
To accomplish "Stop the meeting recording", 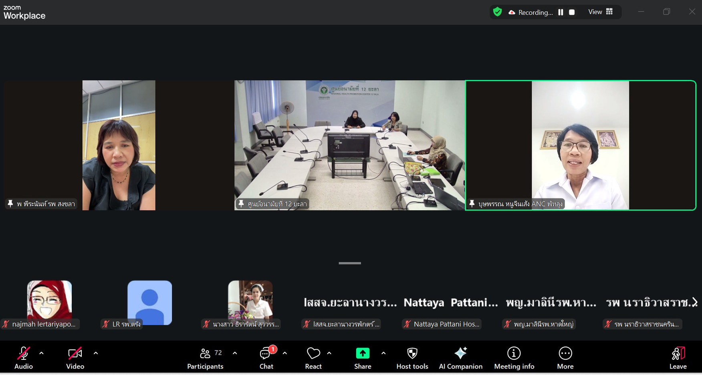I will (x=572, y=12).
